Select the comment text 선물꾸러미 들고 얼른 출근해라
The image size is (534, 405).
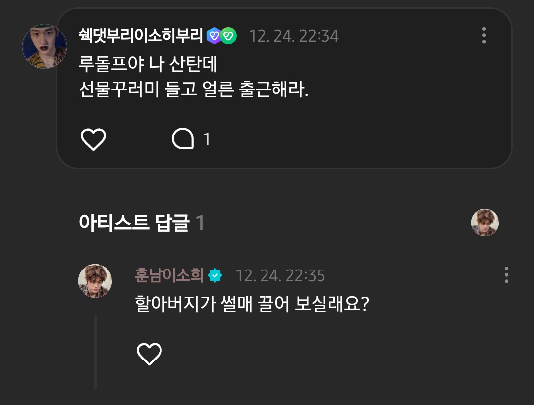click(193, 90)
